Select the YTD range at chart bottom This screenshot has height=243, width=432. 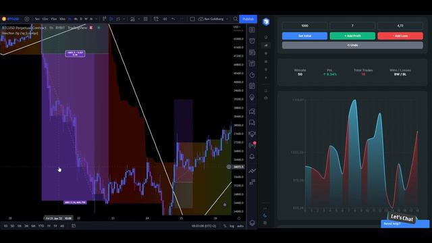(41, 226)
